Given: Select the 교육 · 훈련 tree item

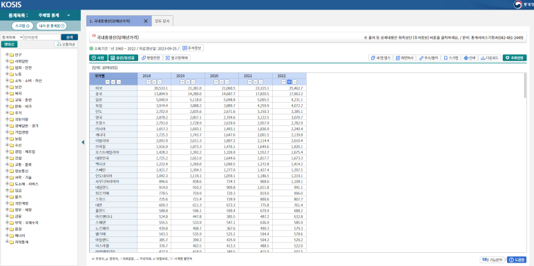Looking at the screenshot, I should click(23, 100).
